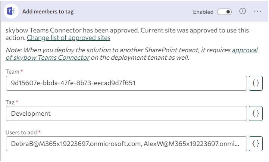Click the Add members to tag title
The image size is (269, 162).
click(48, 12)
